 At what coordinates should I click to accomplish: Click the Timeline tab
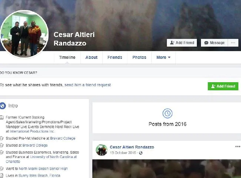[x=67, y=57]
